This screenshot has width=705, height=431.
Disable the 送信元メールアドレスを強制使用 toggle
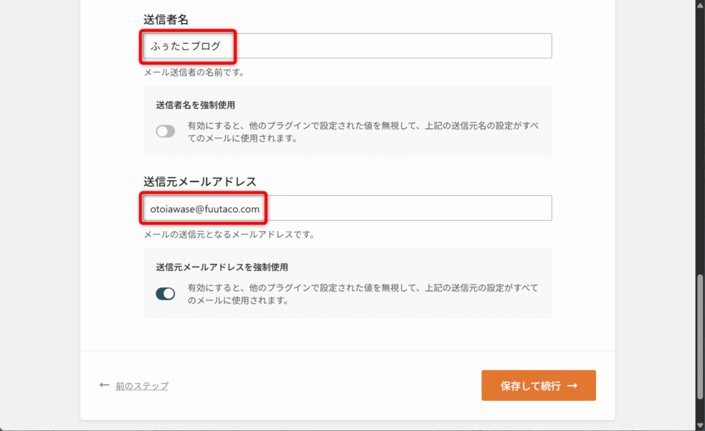pos(165,294)
